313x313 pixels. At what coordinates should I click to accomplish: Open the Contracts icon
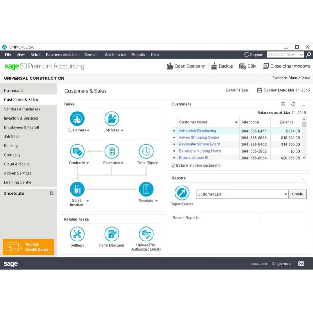coord(77,151)
